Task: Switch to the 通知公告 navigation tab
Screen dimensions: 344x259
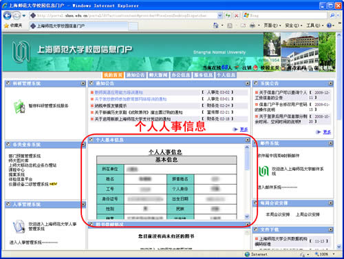Action: [136, 75]
